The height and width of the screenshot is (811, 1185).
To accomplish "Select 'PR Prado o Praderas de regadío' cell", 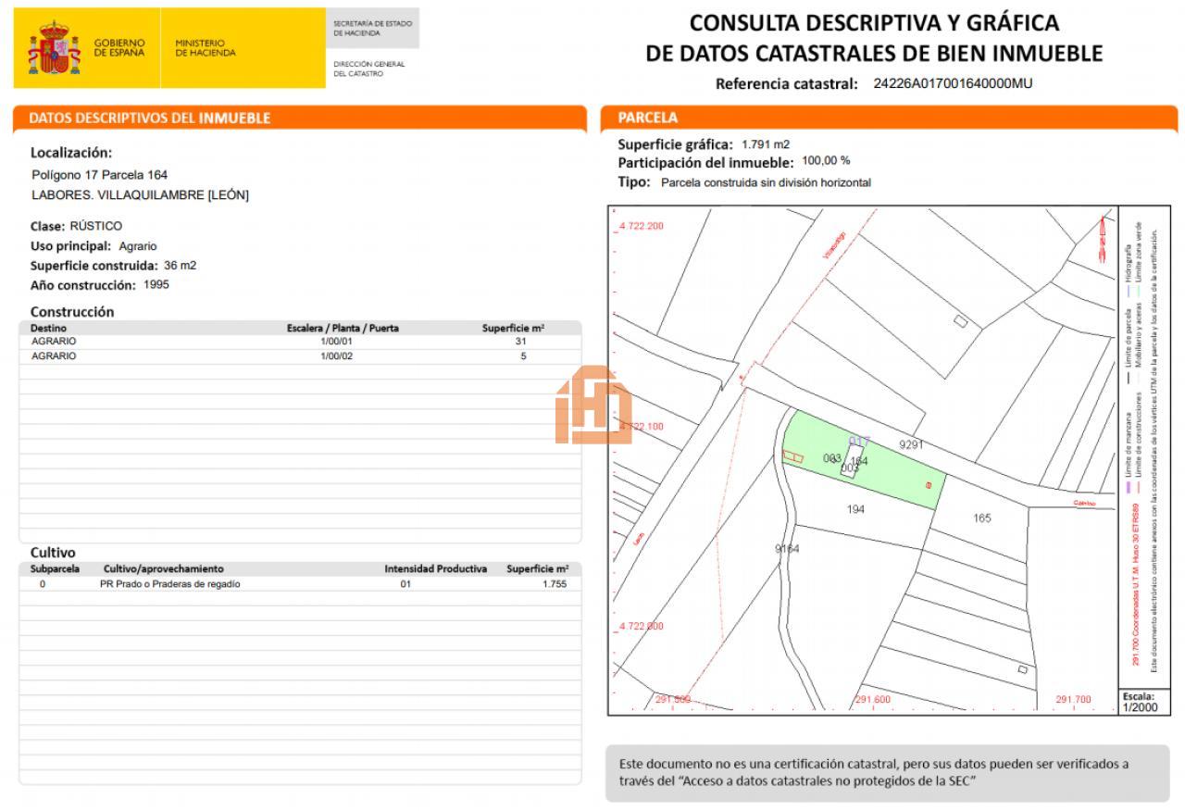I will click(170, 584).
